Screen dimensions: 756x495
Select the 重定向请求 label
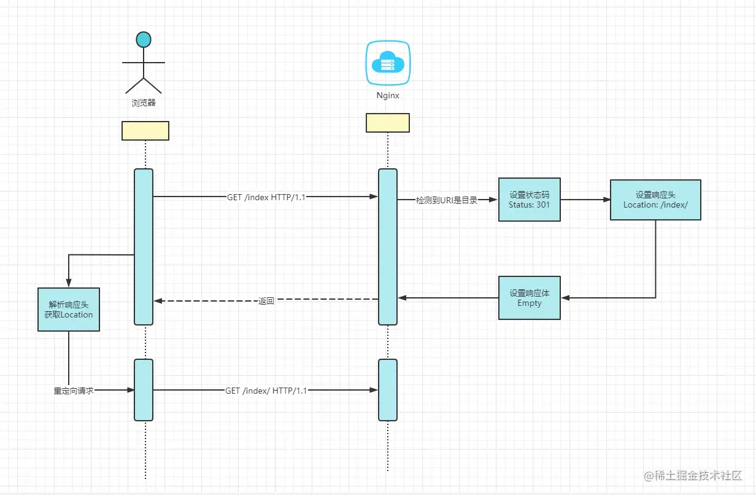(x=74, y=391)
